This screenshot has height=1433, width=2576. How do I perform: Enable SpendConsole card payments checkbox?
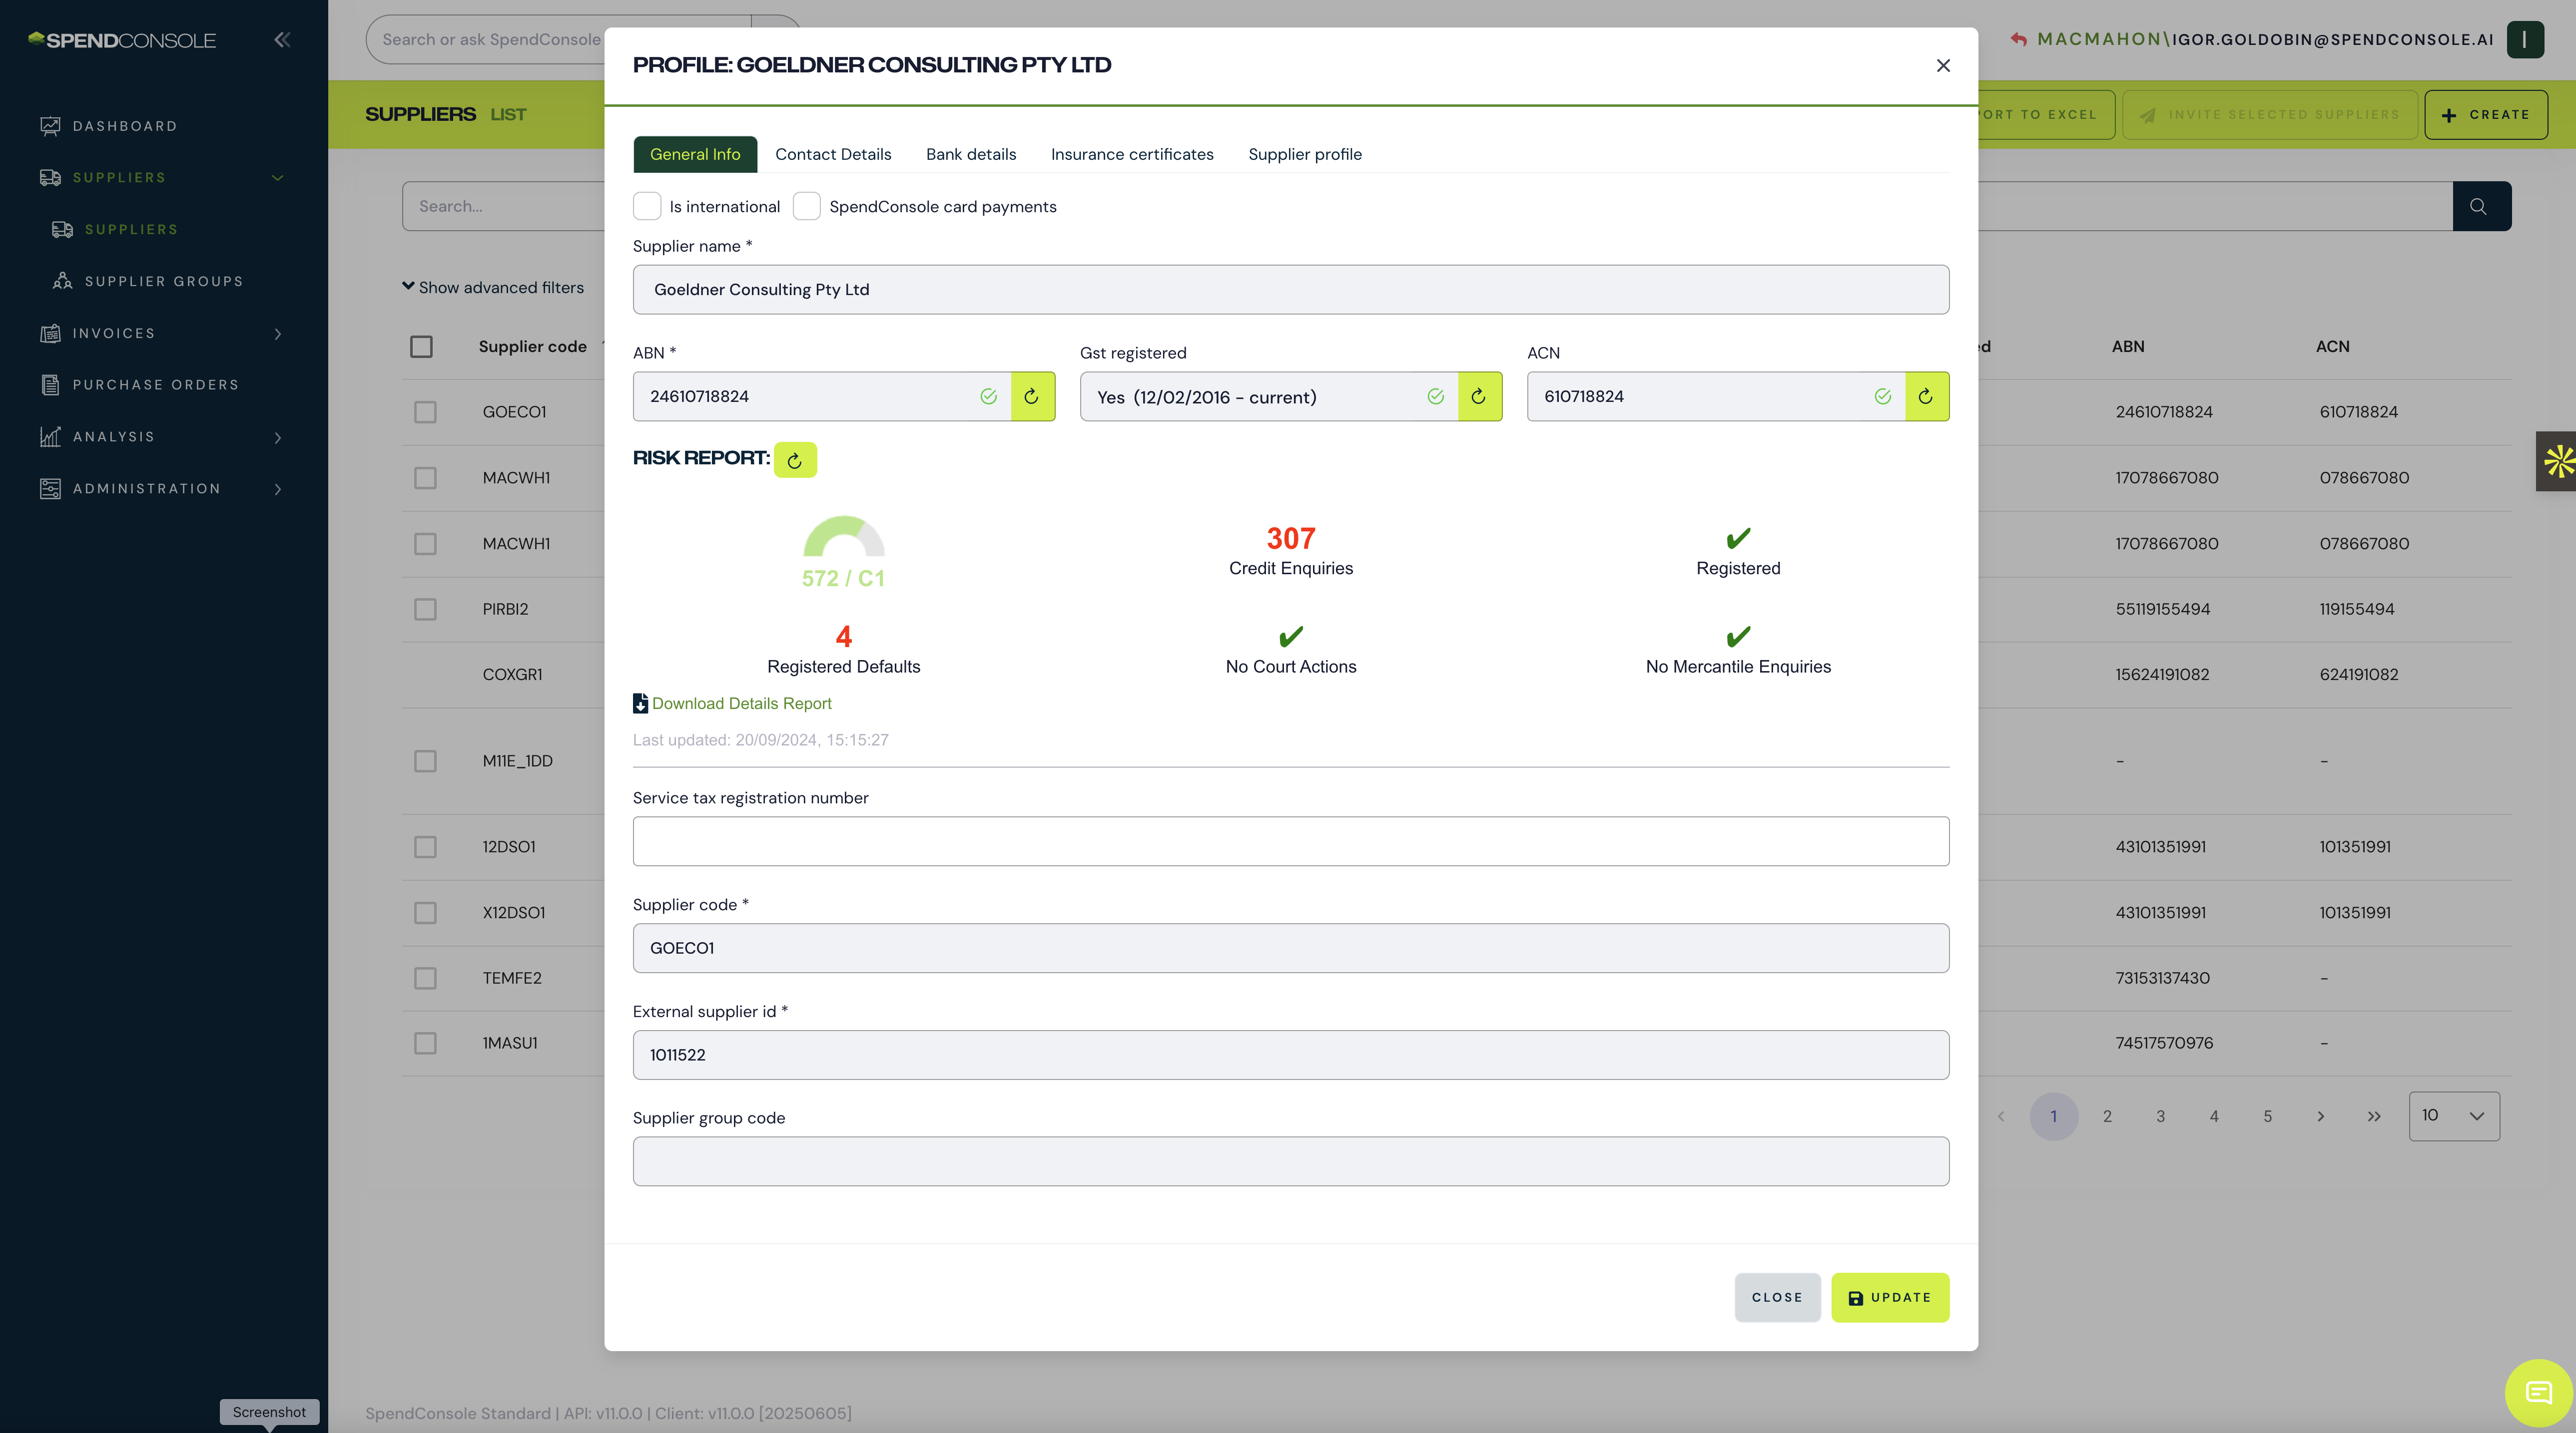[x=806, y=206]
